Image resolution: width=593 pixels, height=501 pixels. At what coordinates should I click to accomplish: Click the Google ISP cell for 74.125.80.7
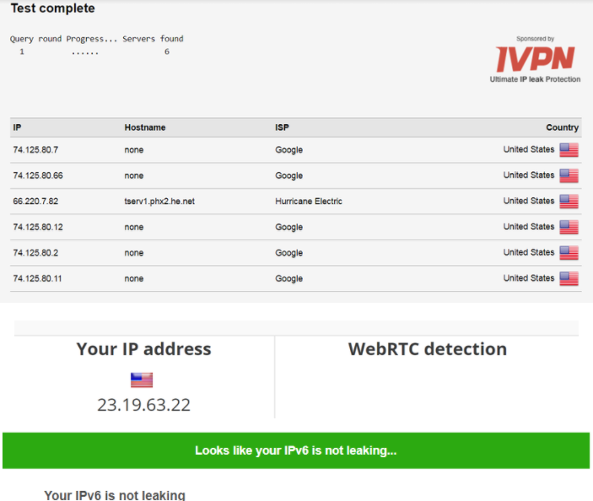289,150
